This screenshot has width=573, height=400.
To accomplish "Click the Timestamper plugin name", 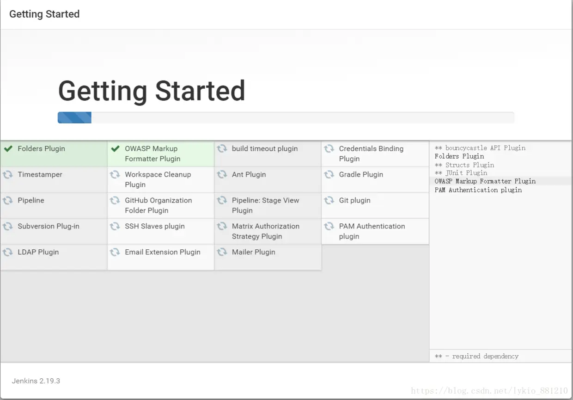I will 40,174.
